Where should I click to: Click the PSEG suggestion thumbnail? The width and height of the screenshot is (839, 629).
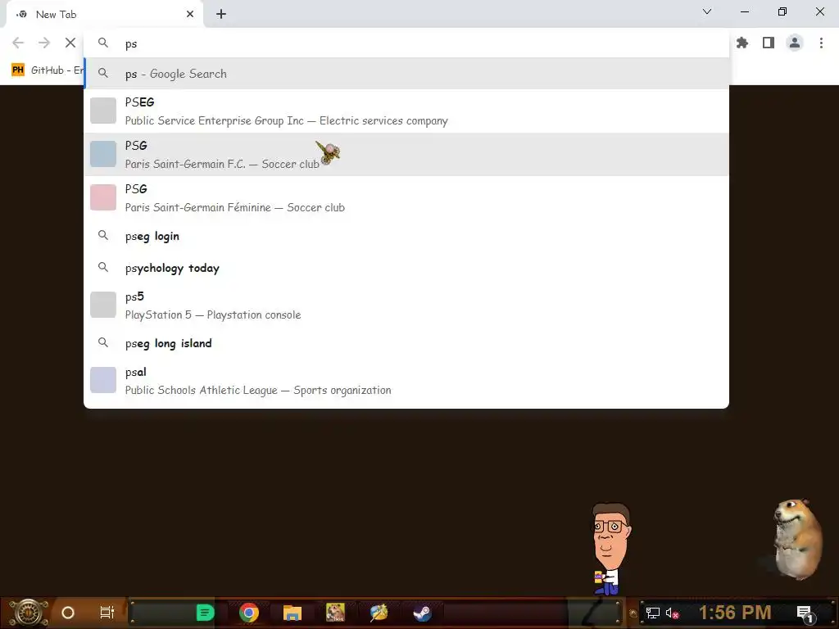(103, 111)
